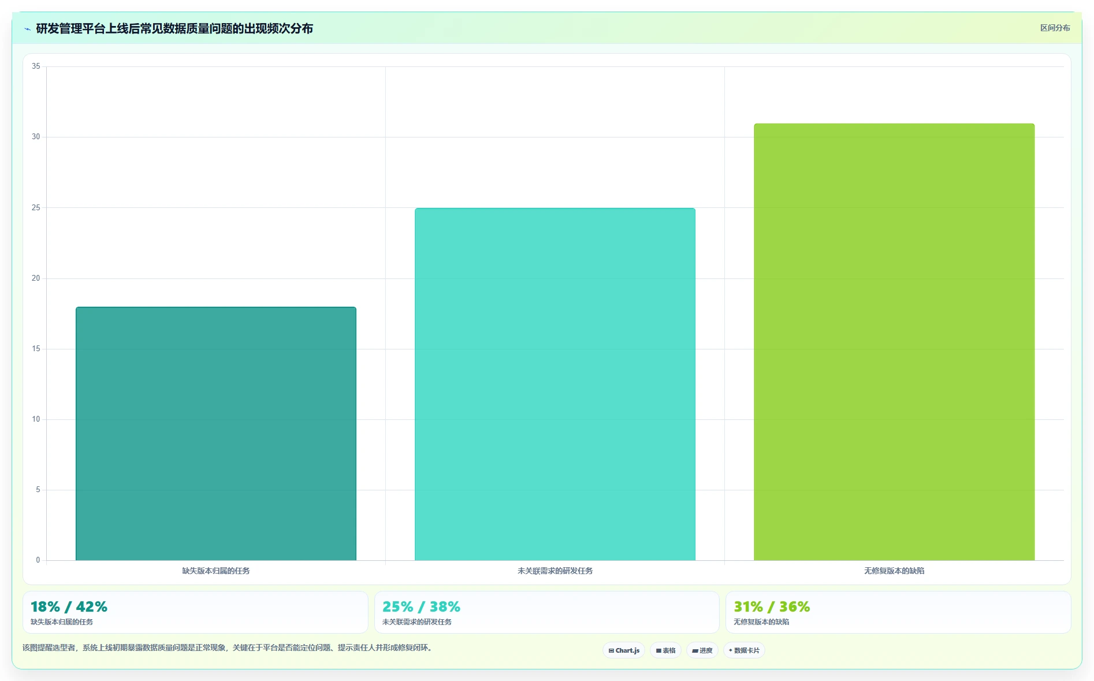The width and height of the screenshot is (1094, 681).
Task: Click the 31% / 36% stat card value
Action: point(772,606)
